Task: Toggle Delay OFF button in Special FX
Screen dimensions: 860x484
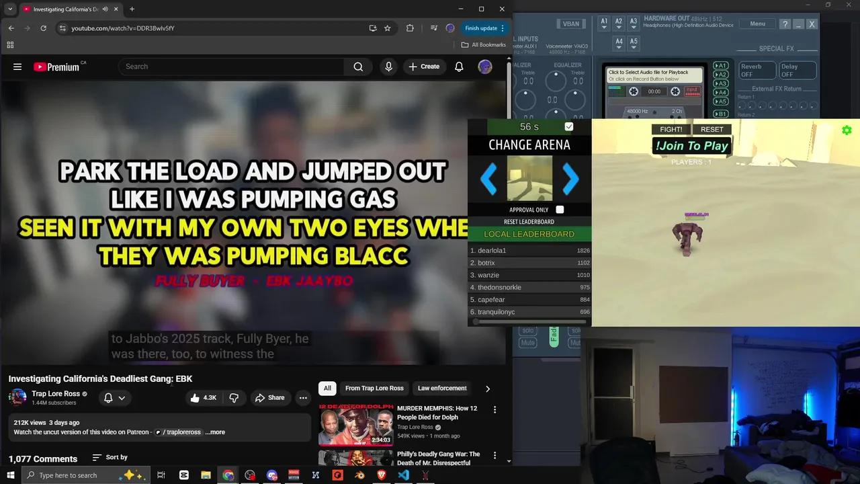Action: (798, 71)
